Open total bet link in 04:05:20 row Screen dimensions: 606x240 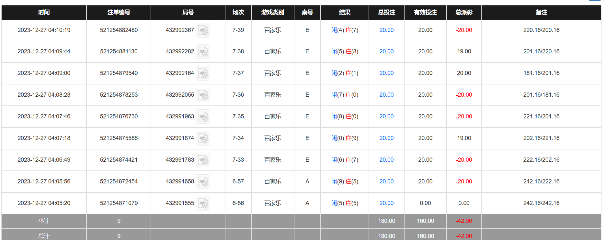tap(386, 203)
